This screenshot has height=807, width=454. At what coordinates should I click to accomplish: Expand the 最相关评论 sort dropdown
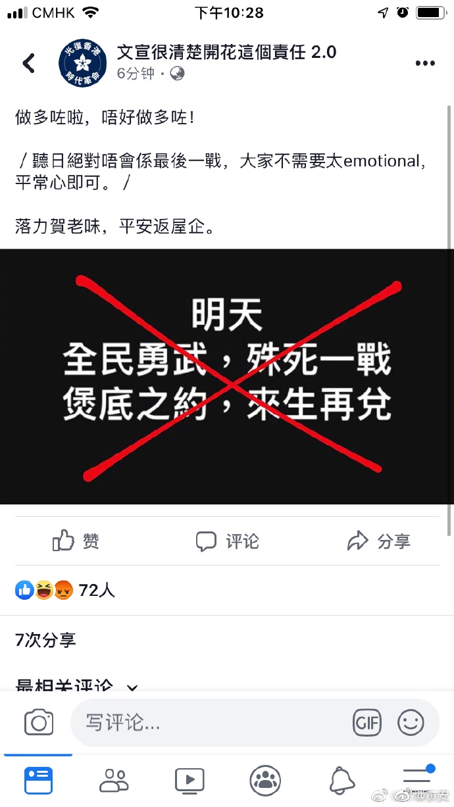77,686
